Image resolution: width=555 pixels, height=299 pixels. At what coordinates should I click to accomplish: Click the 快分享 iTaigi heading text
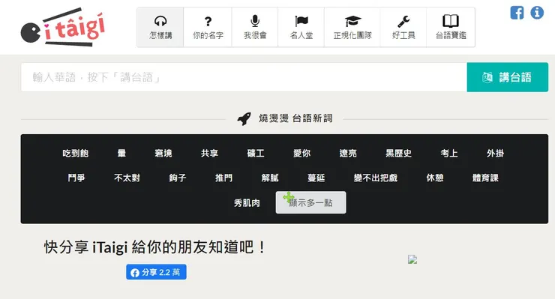(154, 247)
